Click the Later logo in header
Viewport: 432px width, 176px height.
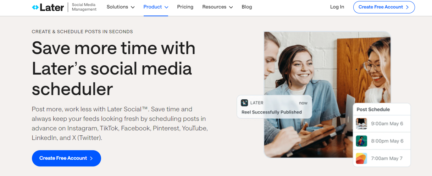[x=48, y=7]
